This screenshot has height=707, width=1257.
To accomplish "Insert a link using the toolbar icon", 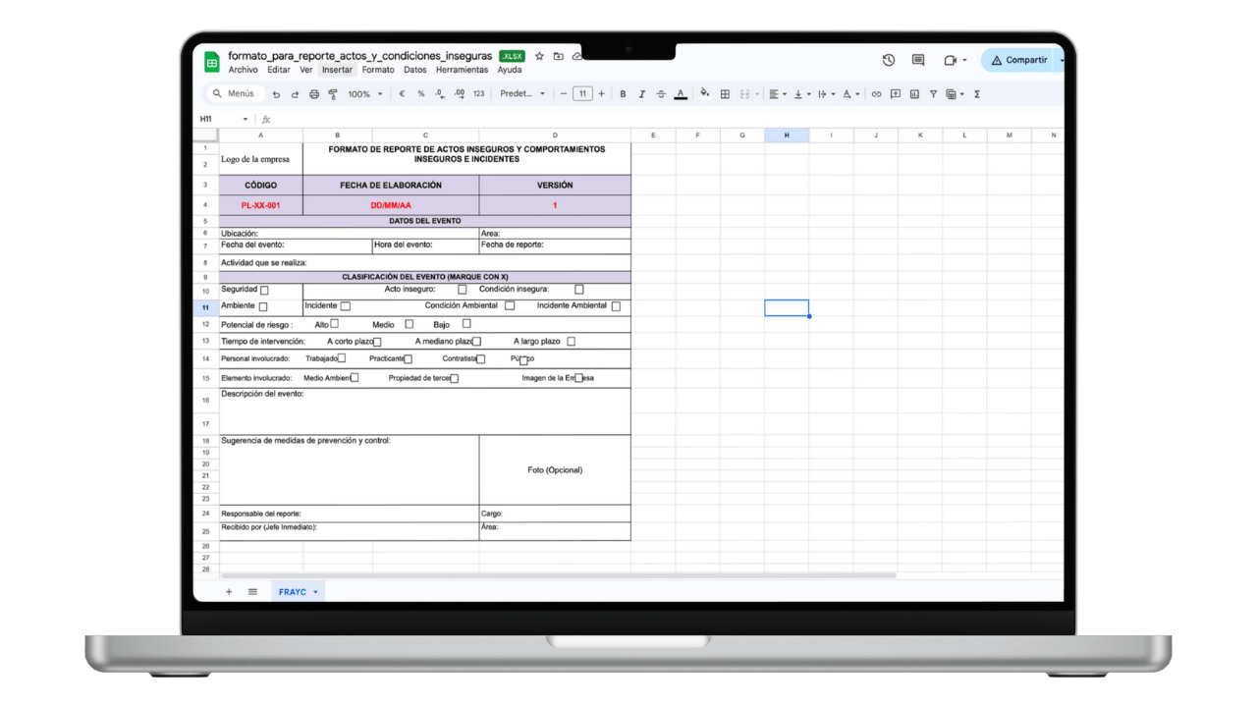I will tap(877, 93).
